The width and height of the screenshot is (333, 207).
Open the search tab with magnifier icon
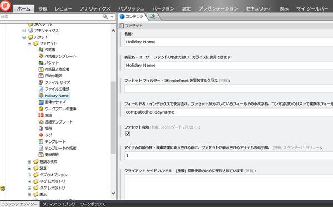[x=152, y=17]
